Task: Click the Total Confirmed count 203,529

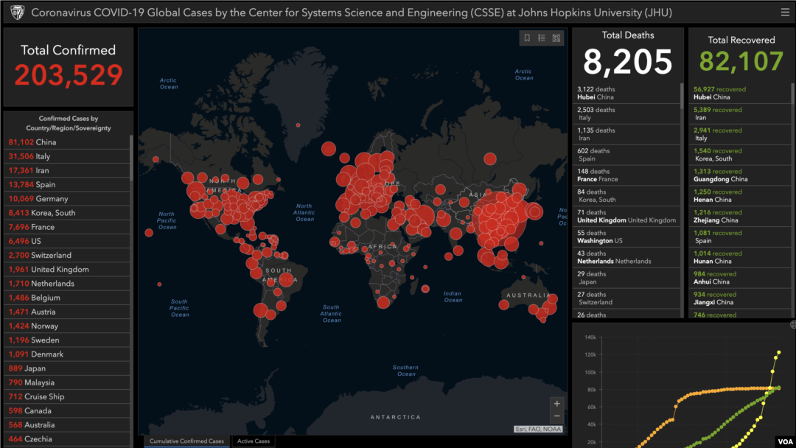Action: 69,75
